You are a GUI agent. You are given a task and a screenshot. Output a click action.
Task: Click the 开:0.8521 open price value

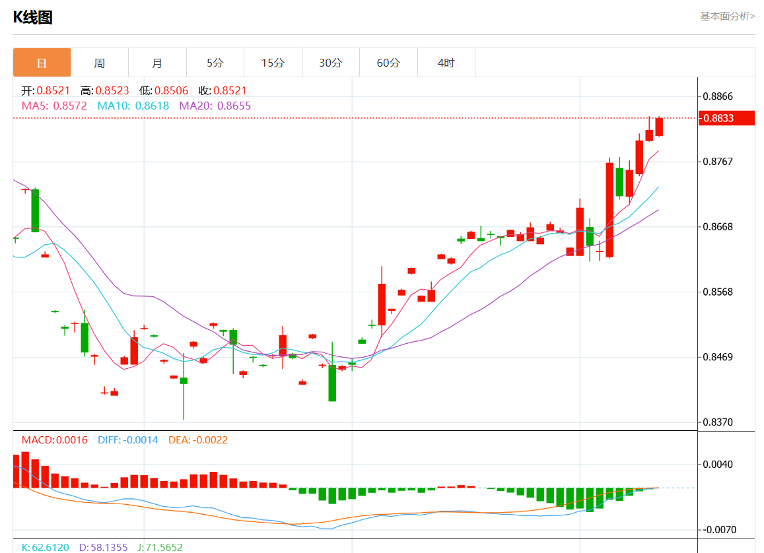[46, 90]
